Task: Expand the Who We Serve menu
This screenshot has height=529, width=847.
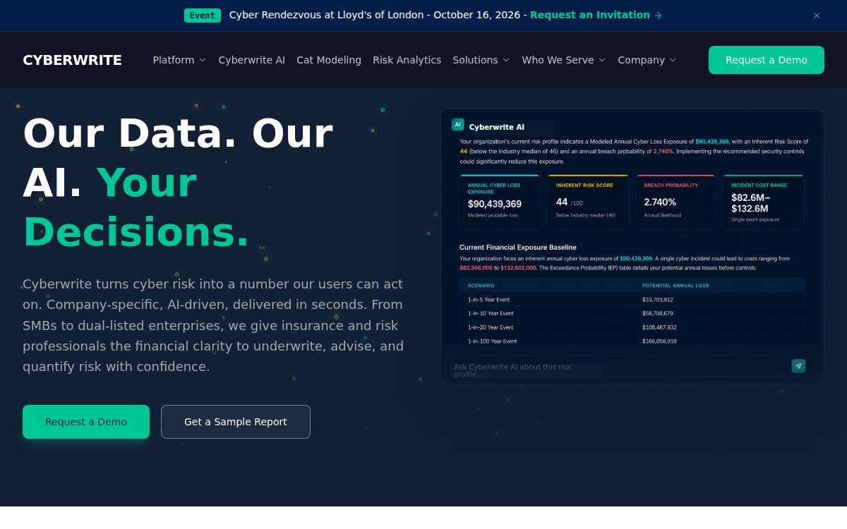Action: pyautogui.click(x=564, y=60)
